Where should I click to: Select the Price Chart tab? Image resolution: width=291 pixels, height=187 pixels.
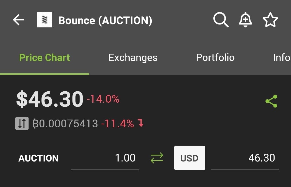(44, 57)
